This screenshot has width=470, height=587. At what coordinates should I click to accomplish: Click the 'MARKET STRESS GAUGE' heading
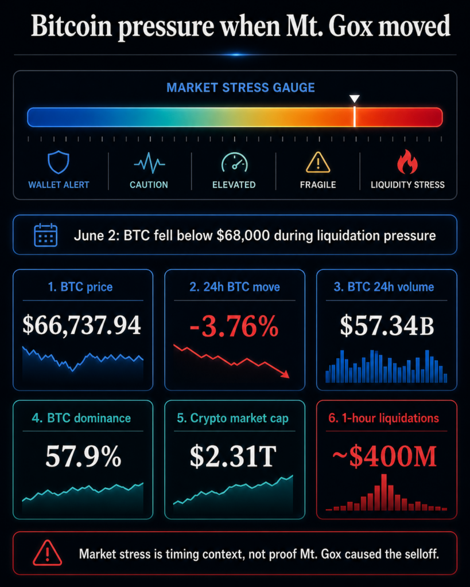click(240, 88)
